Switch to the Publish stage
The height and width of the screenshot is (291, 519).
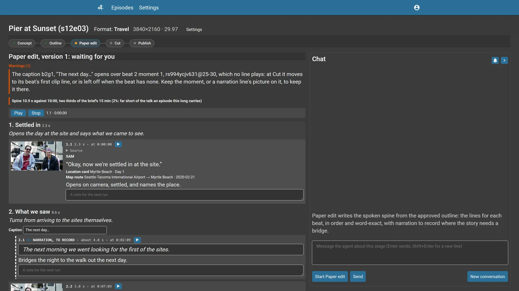point(142,43)
